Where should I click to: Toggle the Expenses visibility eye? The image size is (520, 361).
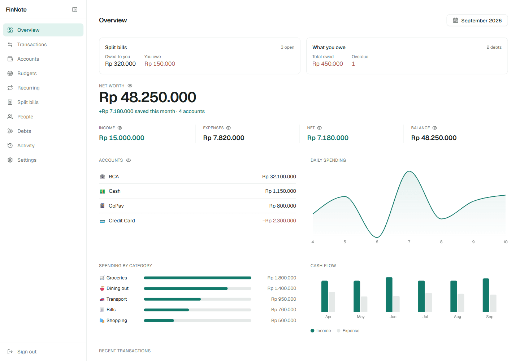tap(229, 128)
